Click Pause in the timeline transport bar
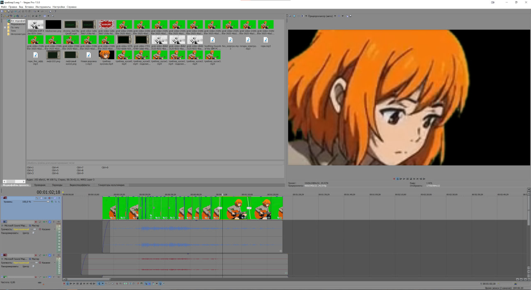The height and width of the screenshot is (290, 531). [x=78, y=284]
